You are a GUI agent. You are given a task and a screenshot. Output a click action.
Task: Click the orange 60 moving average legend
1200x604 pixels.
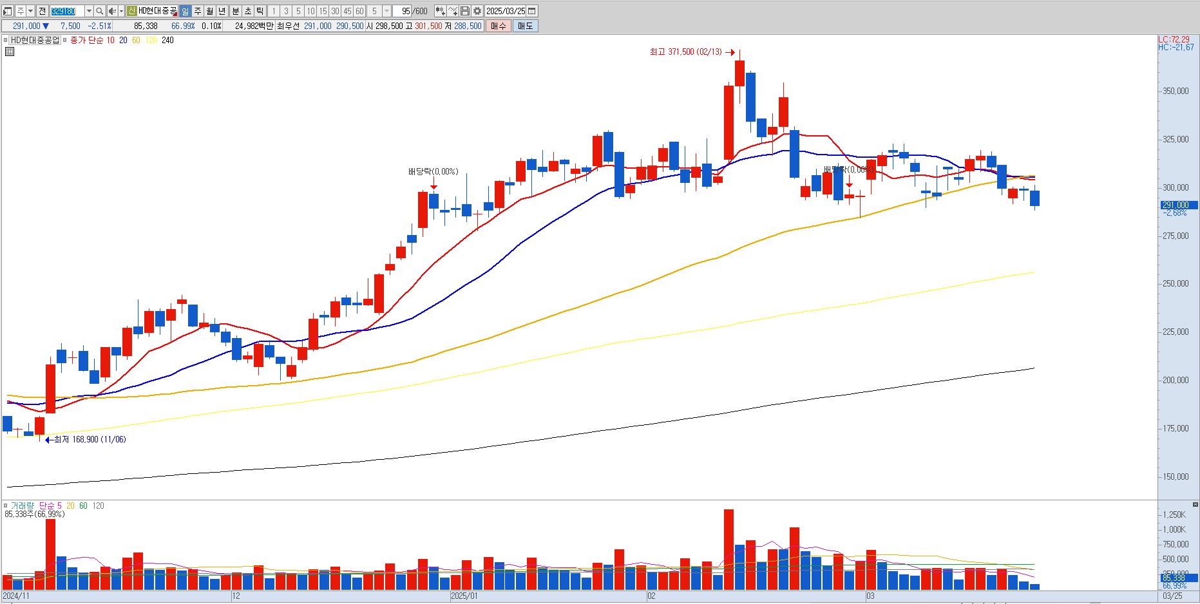[x=136, y=40]
